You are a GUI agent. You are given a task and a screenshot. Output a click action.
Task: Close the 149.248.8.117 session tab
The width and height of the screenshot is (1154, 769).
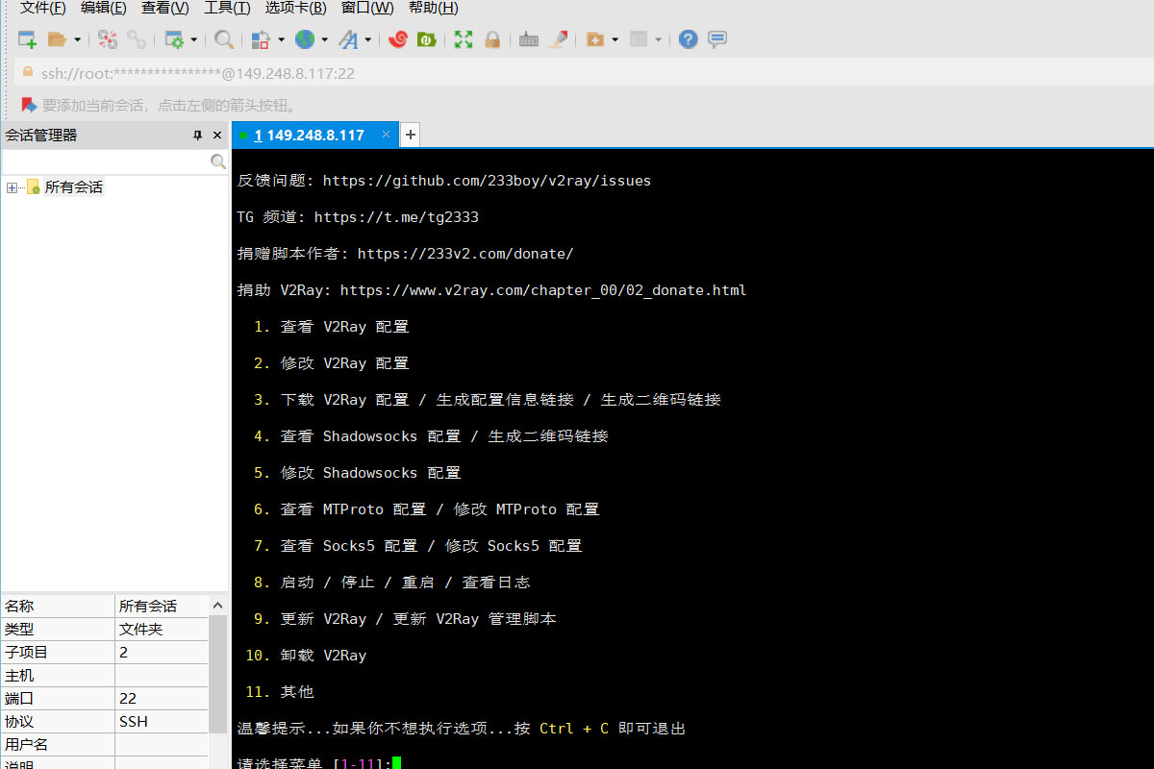[x=387, y=136]
